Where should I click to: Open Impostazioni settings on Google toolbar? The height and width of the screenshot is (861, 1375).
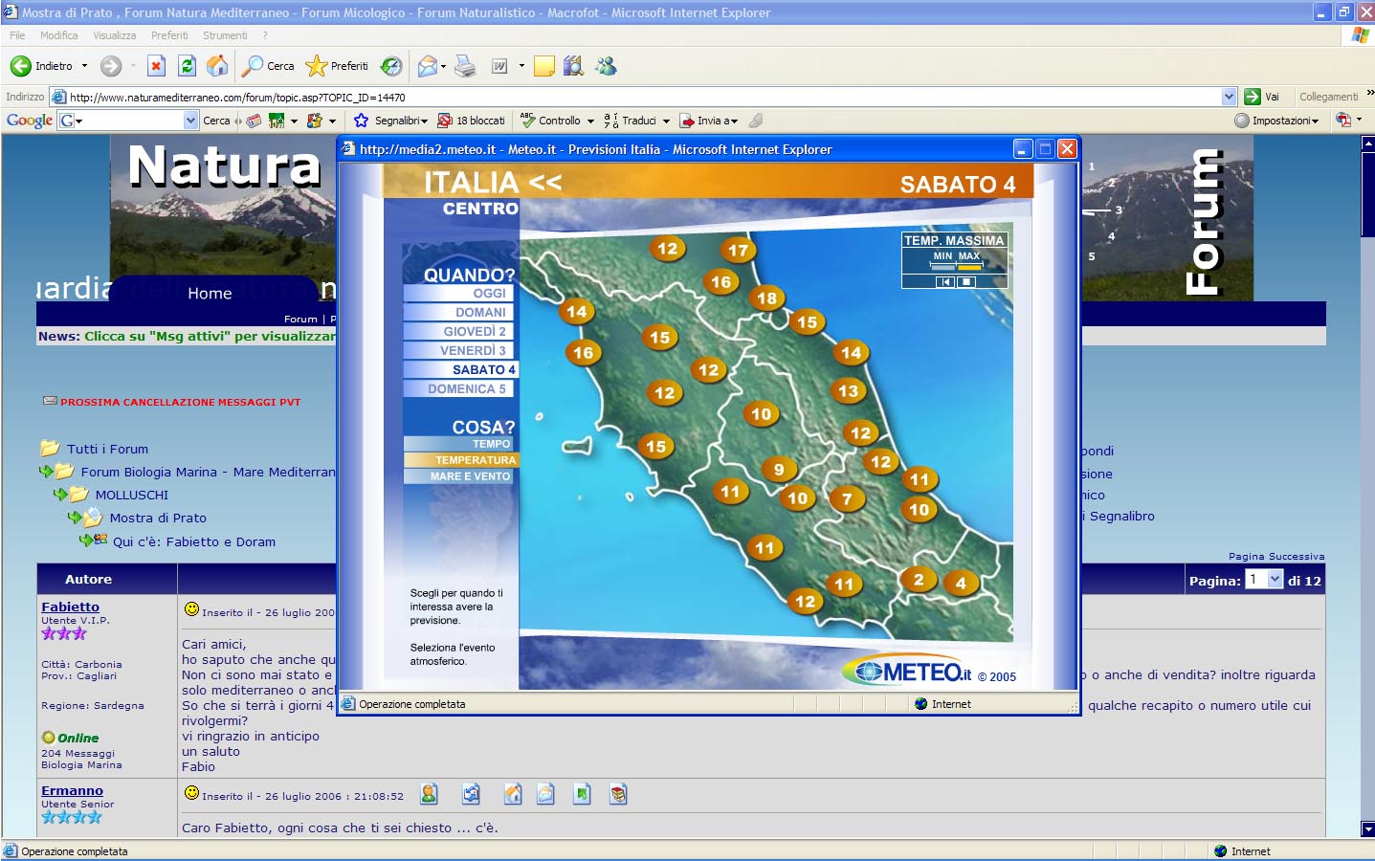(x=1277, y=121)
